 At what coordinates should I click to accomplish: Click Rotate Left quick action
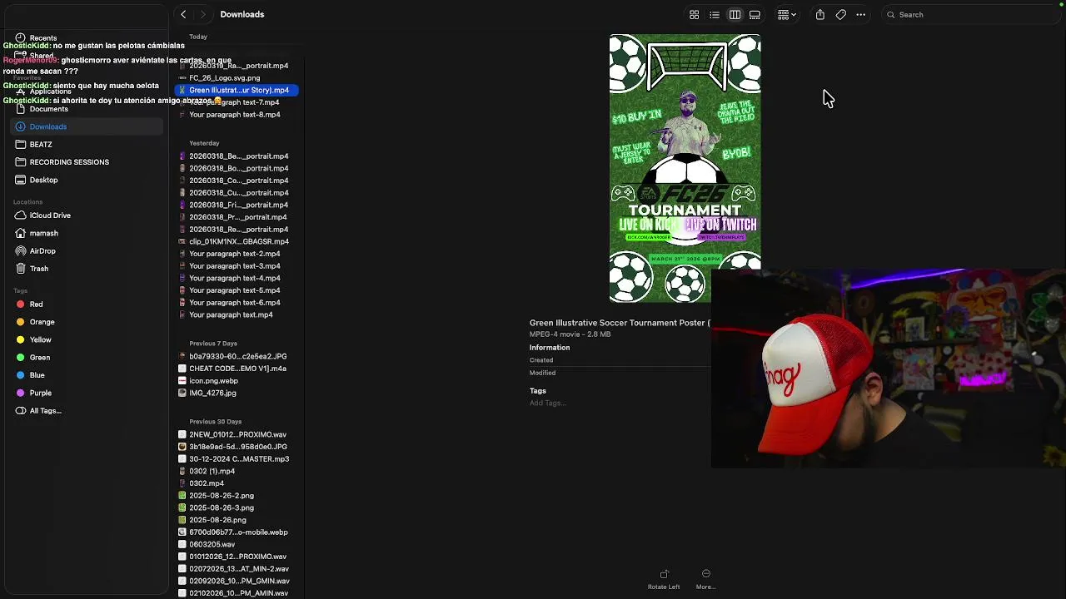pos(664,580)
